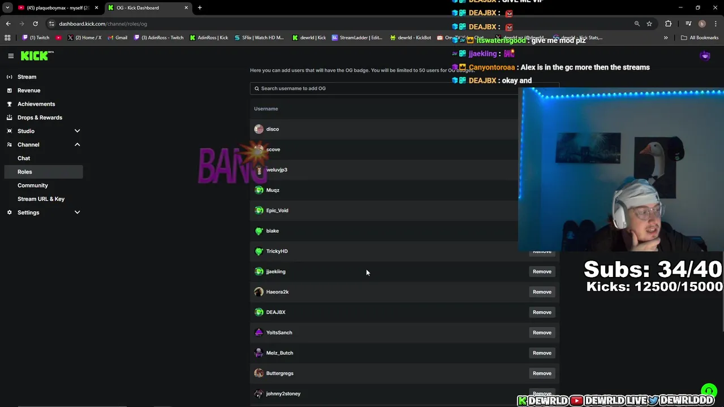Close the OG - Kick Dashboard tab
The height and width of the screenshot is (407, 724).
tap(186, 8)
